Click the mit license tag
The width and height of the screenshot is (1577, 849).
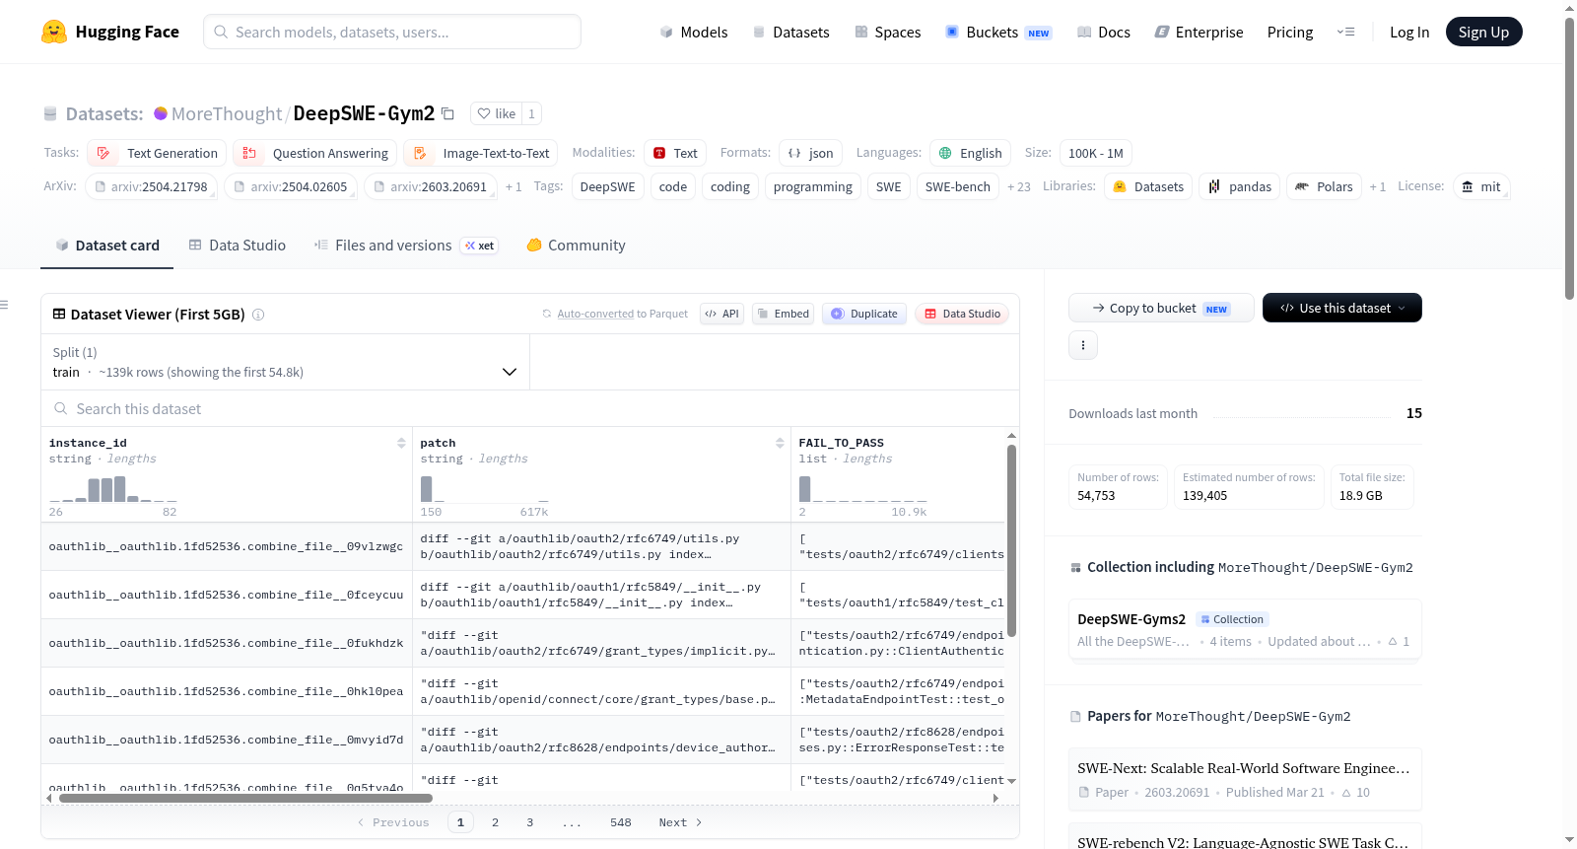[x=1480, y=186]
